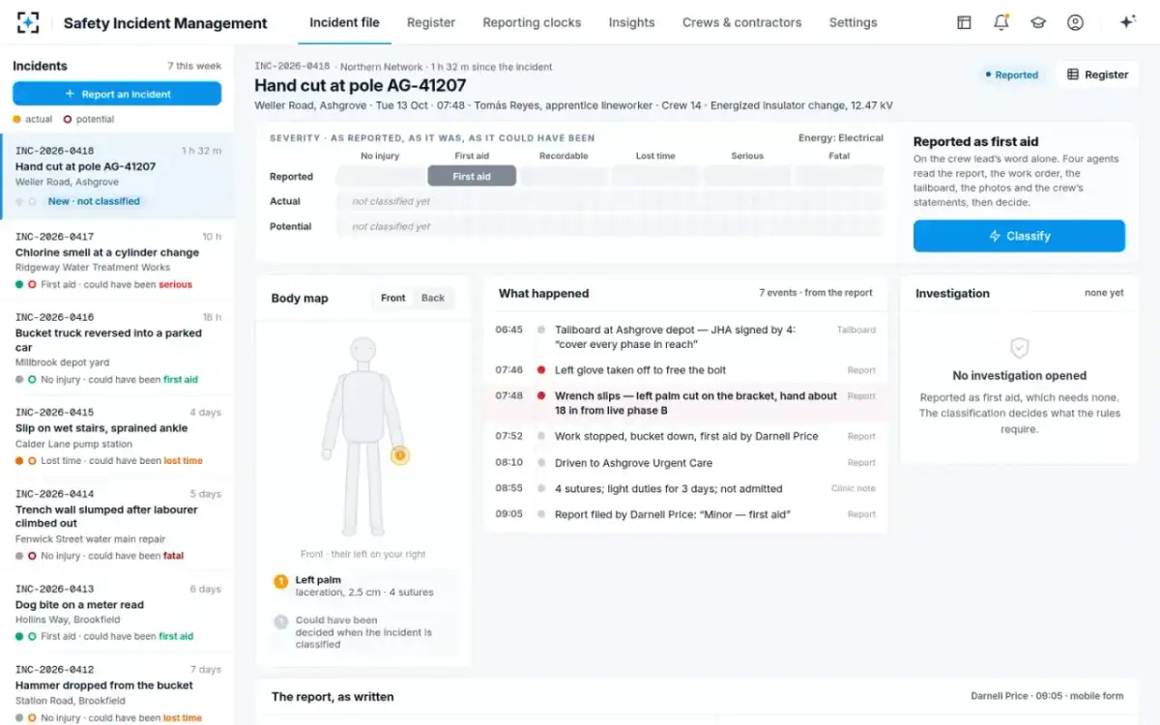This screenshot has height=725, width=1160.
Task: Select the 'First aid' pill in the Reported row
Action: [x=472, y=176]
